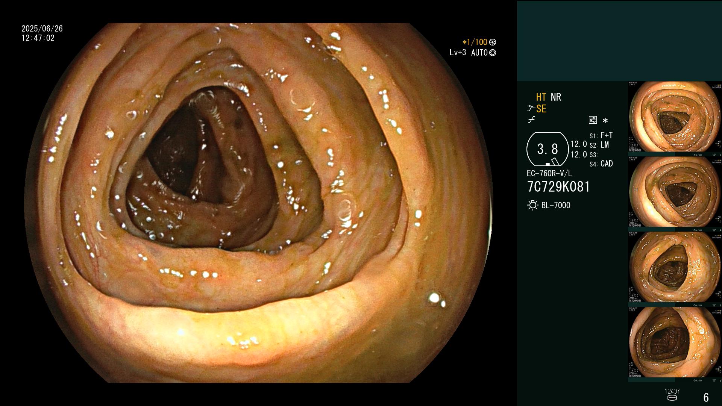Click the scope tip diagram showing 3.8
The height and width of the screenshot is (406, 722).
tap(548, 149)
